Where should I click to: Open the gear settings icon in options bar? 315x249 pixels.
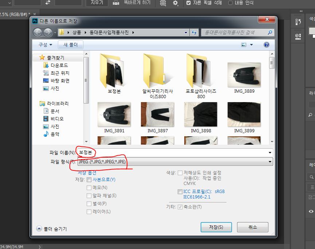tap(176, 3)
